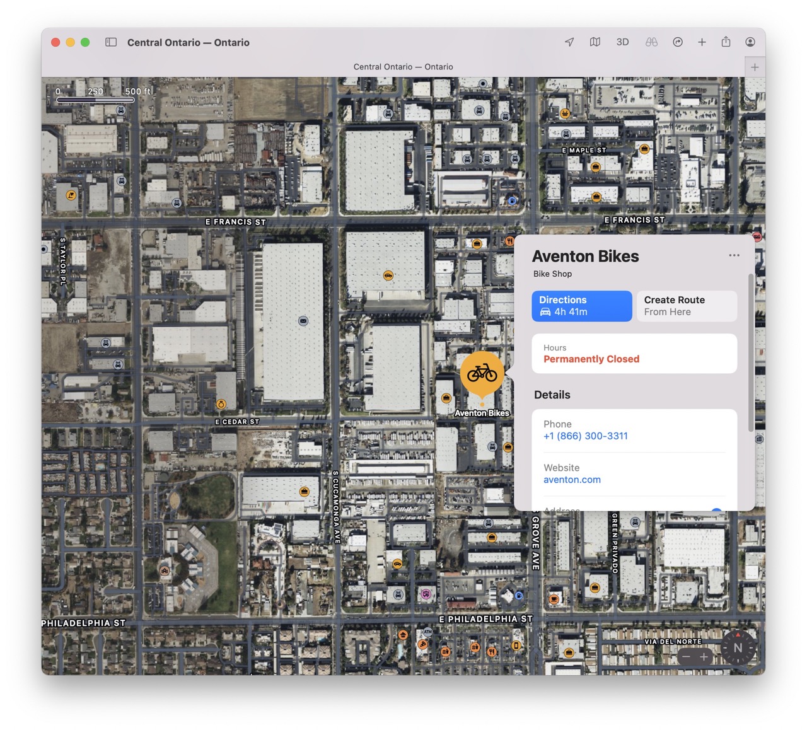
Task: Open the Share icon in toolbar
Action: coord(726,42)
